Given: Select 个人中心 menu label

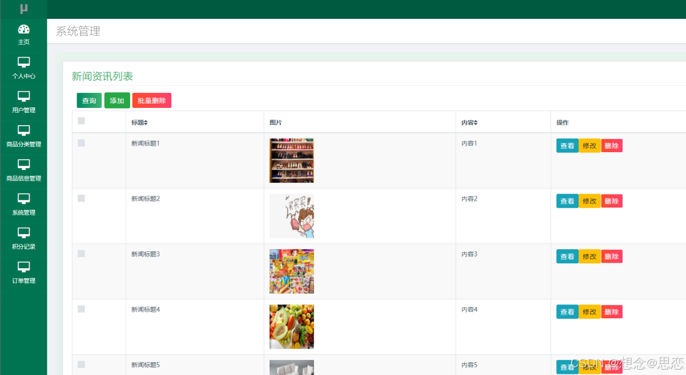Looking at the screenshot, I should point(24,76).
